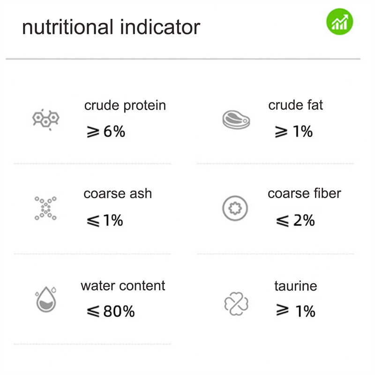The width and height of the screenshot is (375, 375).
Task: Click the crude protein molecule icon
Action: click(x=45, y=119)
